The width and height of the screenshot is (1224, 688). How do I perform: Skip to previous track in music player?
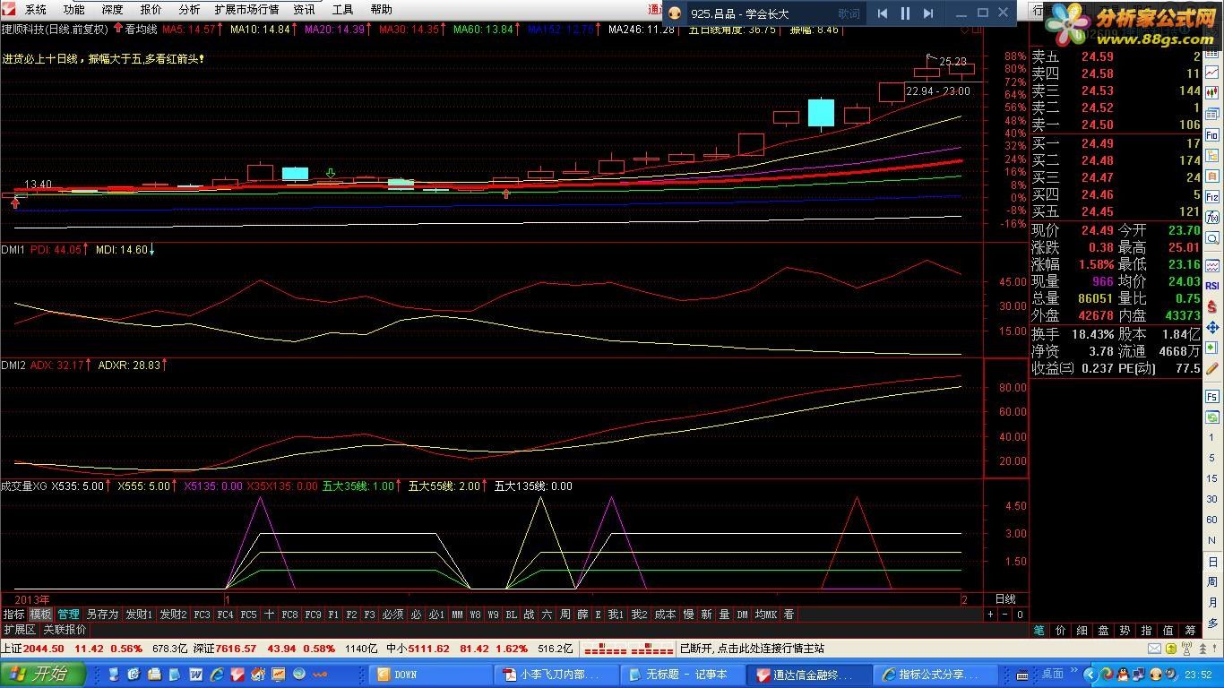883,13
